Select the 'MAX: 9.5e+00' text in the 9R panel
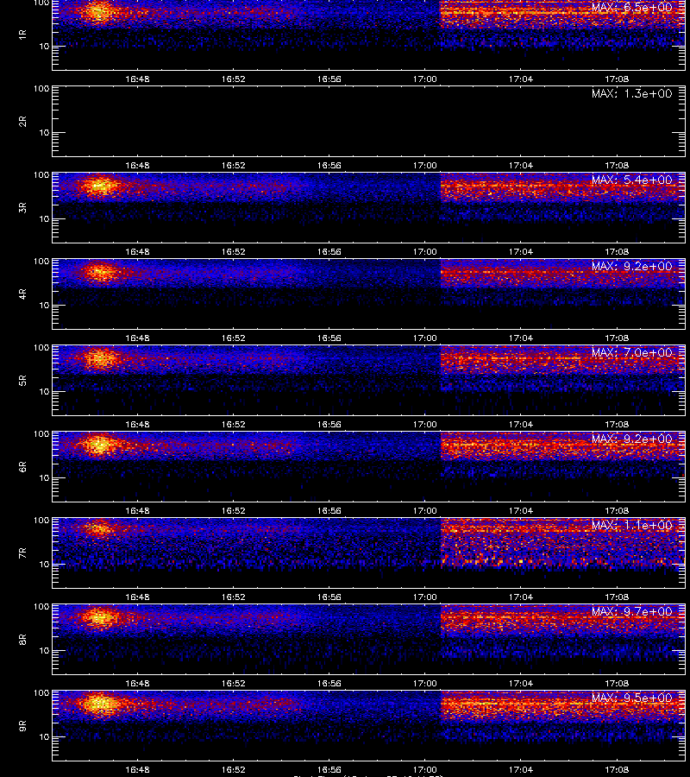Viewport: 690px width, 777px height. [632, 698]
